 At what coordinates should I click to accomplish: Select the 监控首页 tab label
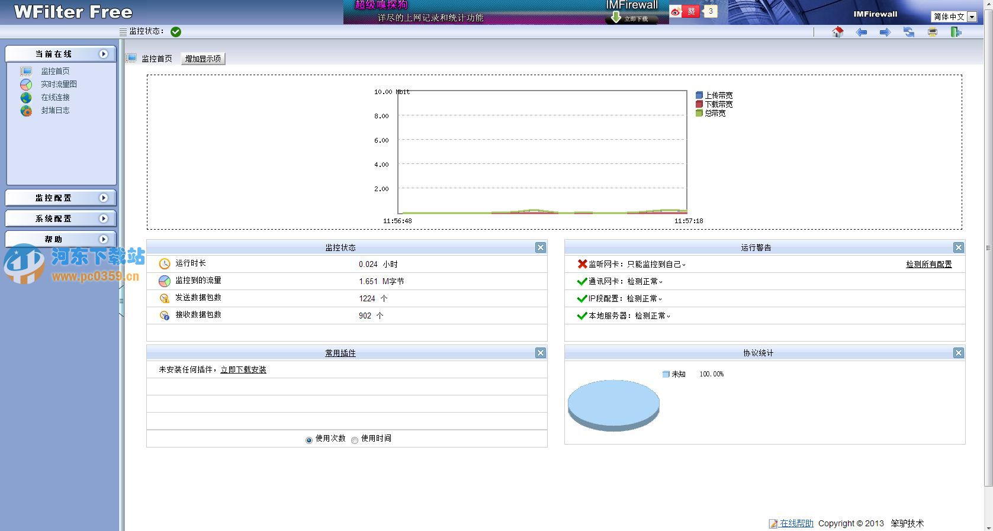tap(157, 59)
